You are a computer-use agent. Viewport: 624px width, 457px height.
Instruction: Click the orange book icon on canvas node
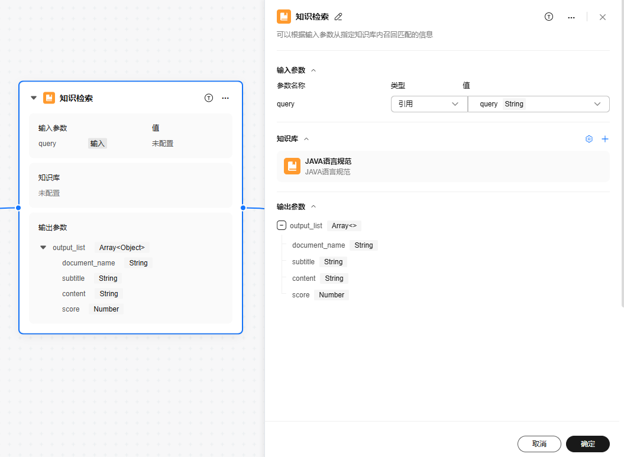click(49, 98)
